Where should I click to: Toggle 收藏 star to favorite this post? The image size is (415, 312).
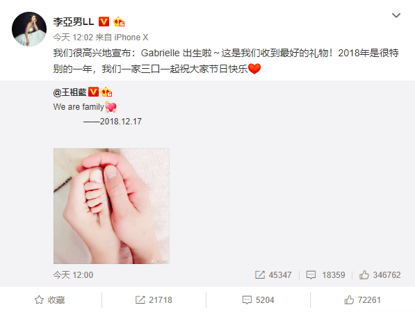click(50, 299)
